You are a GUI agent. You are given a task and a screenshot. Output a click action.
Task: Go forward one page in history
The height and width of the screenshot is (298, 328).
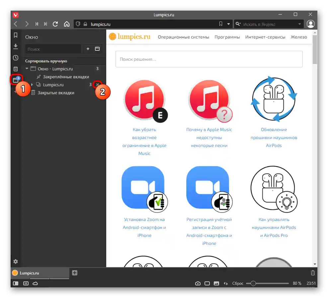pyautogui.click(x=27, y=24)
